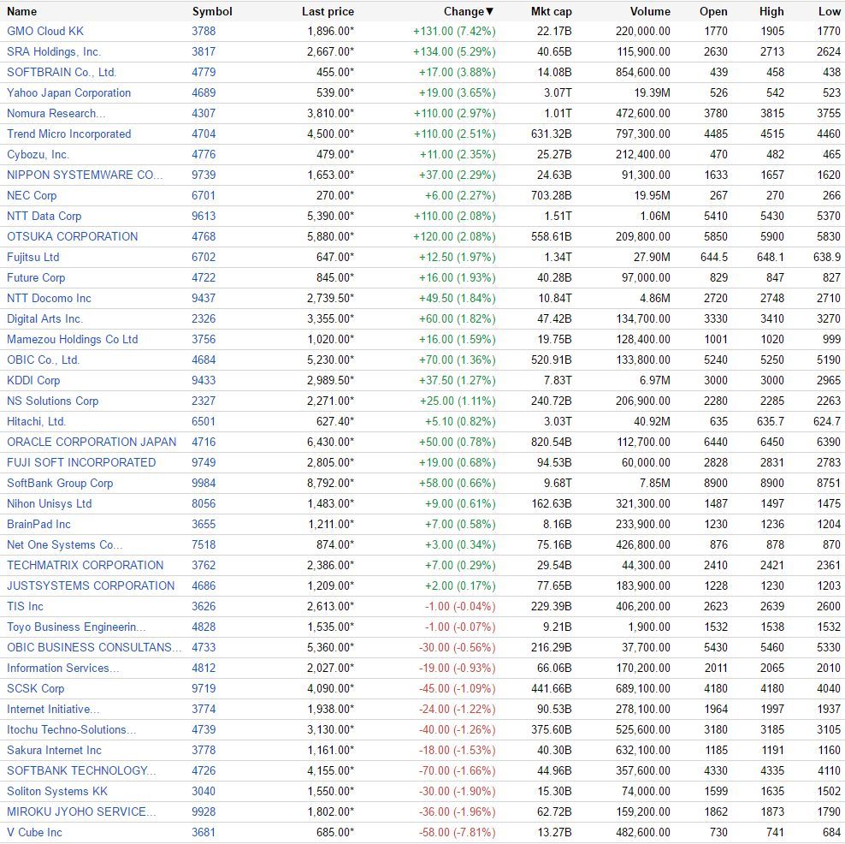This screenshot has width=845, height=844.
Task: Sort by Name column header
Action: coord(21,11)
